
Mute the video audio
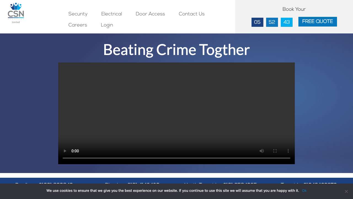262,151
